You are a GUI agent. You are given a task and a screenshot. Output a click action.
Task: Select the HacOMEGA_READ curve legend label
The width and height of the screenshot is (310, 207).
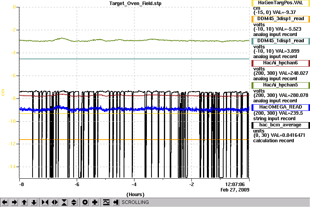coord(281,107)
